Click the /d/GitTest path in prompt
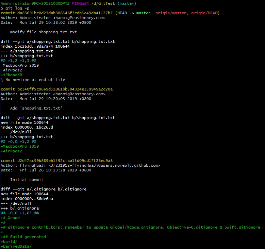Viewport: 265px width, 249px height. click(103, 3)
